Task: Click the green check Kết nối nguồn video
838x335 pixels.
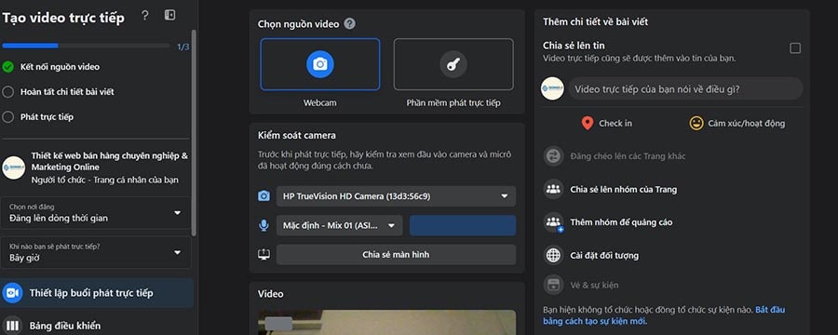Action: pyautogui.click(x=8, y=67)
